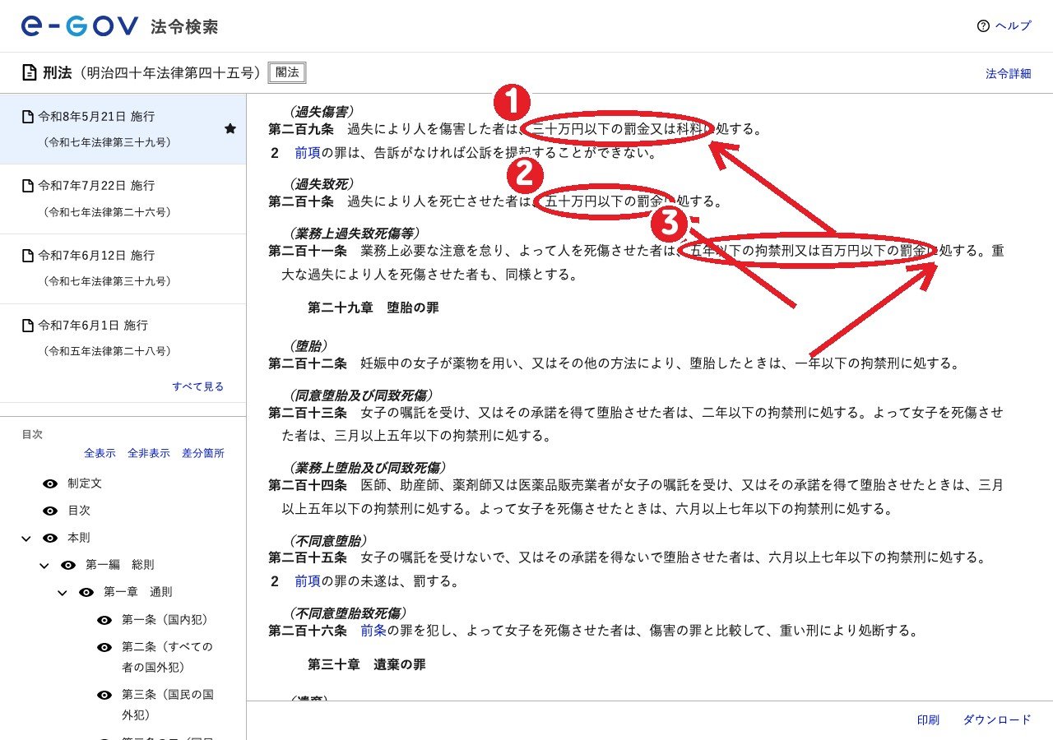Select the 令和7年6月12日 施行 version
1053x740 pixels.
(x=123, y=269)
